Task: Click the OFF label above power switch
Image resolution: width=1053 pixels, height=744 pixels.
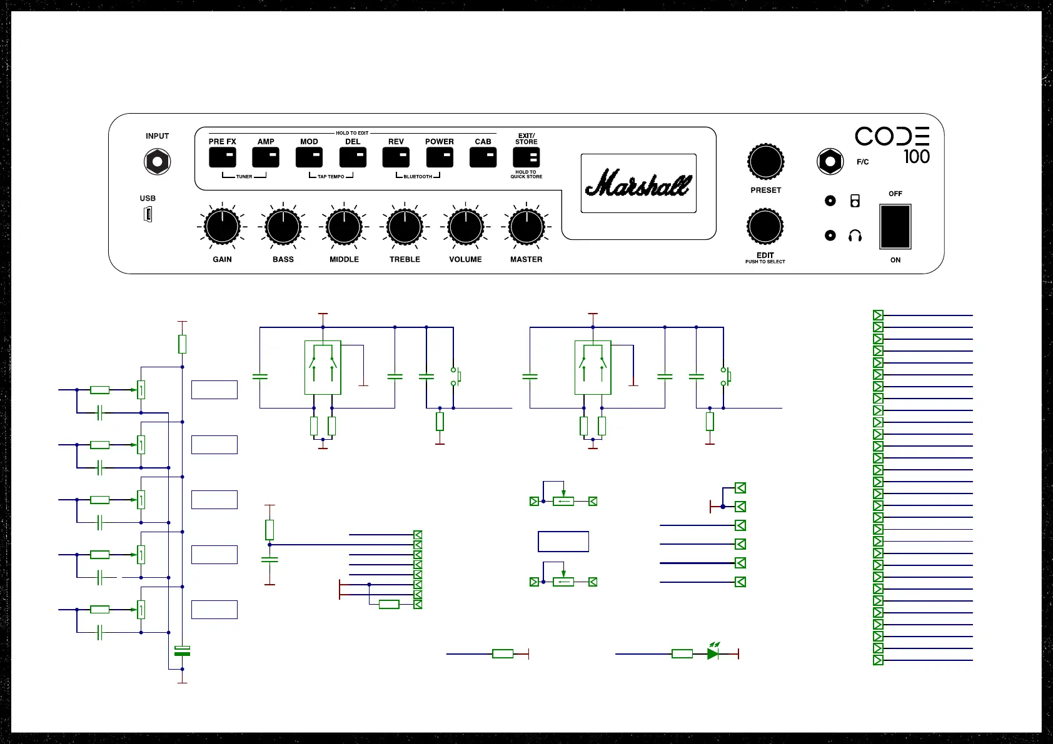Action: tap(895, 194)
